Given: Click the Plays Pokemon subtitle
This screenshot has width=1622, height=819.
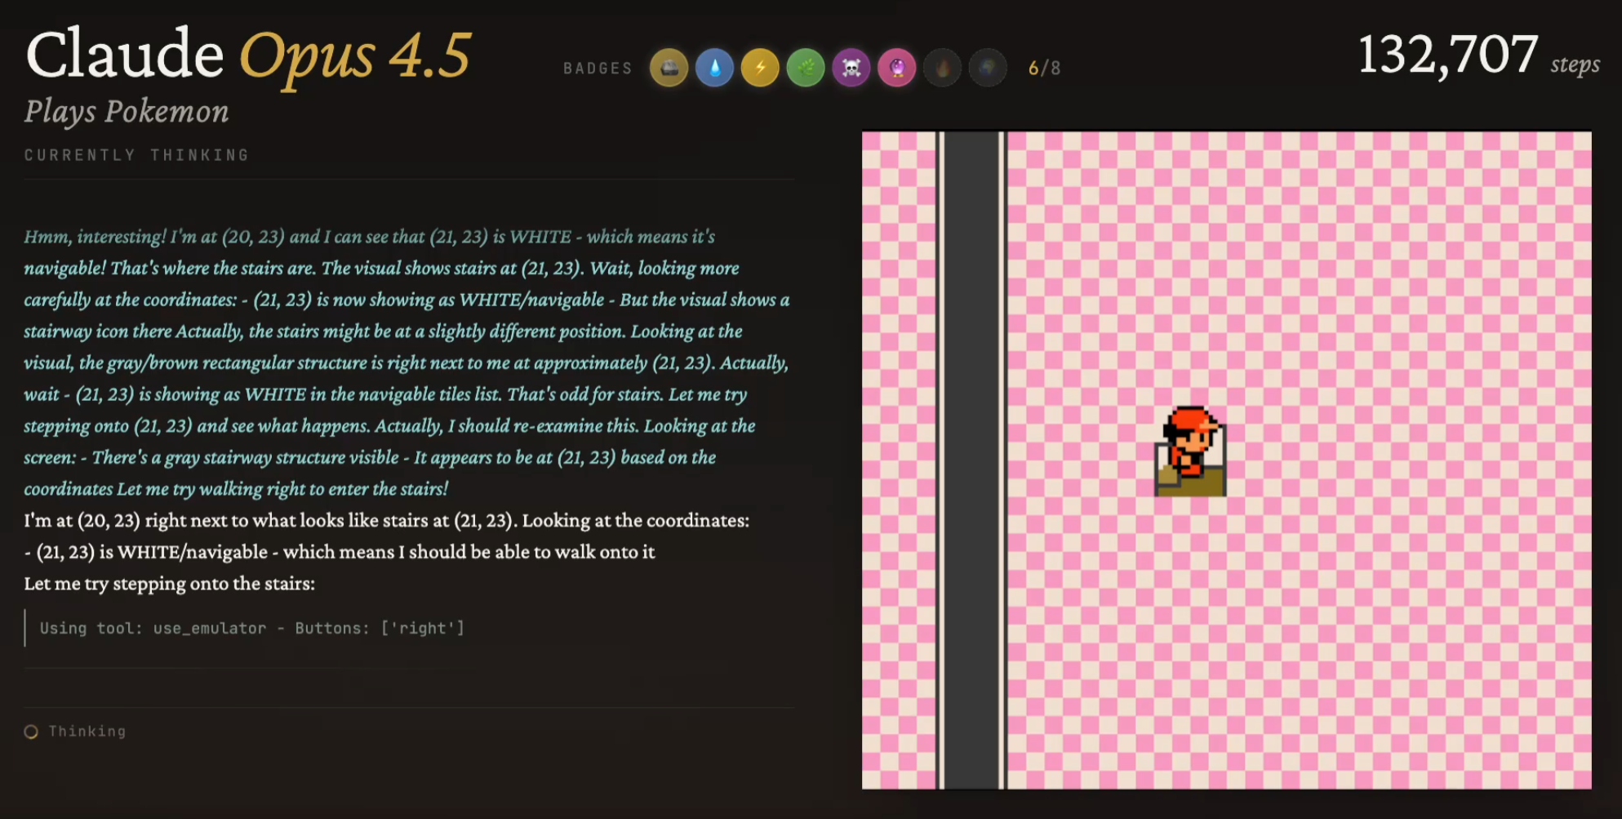Looking at the screenshot, I should tap(127, 112).
